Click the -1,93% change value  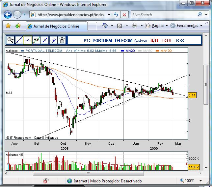click(x=166, y=41)
